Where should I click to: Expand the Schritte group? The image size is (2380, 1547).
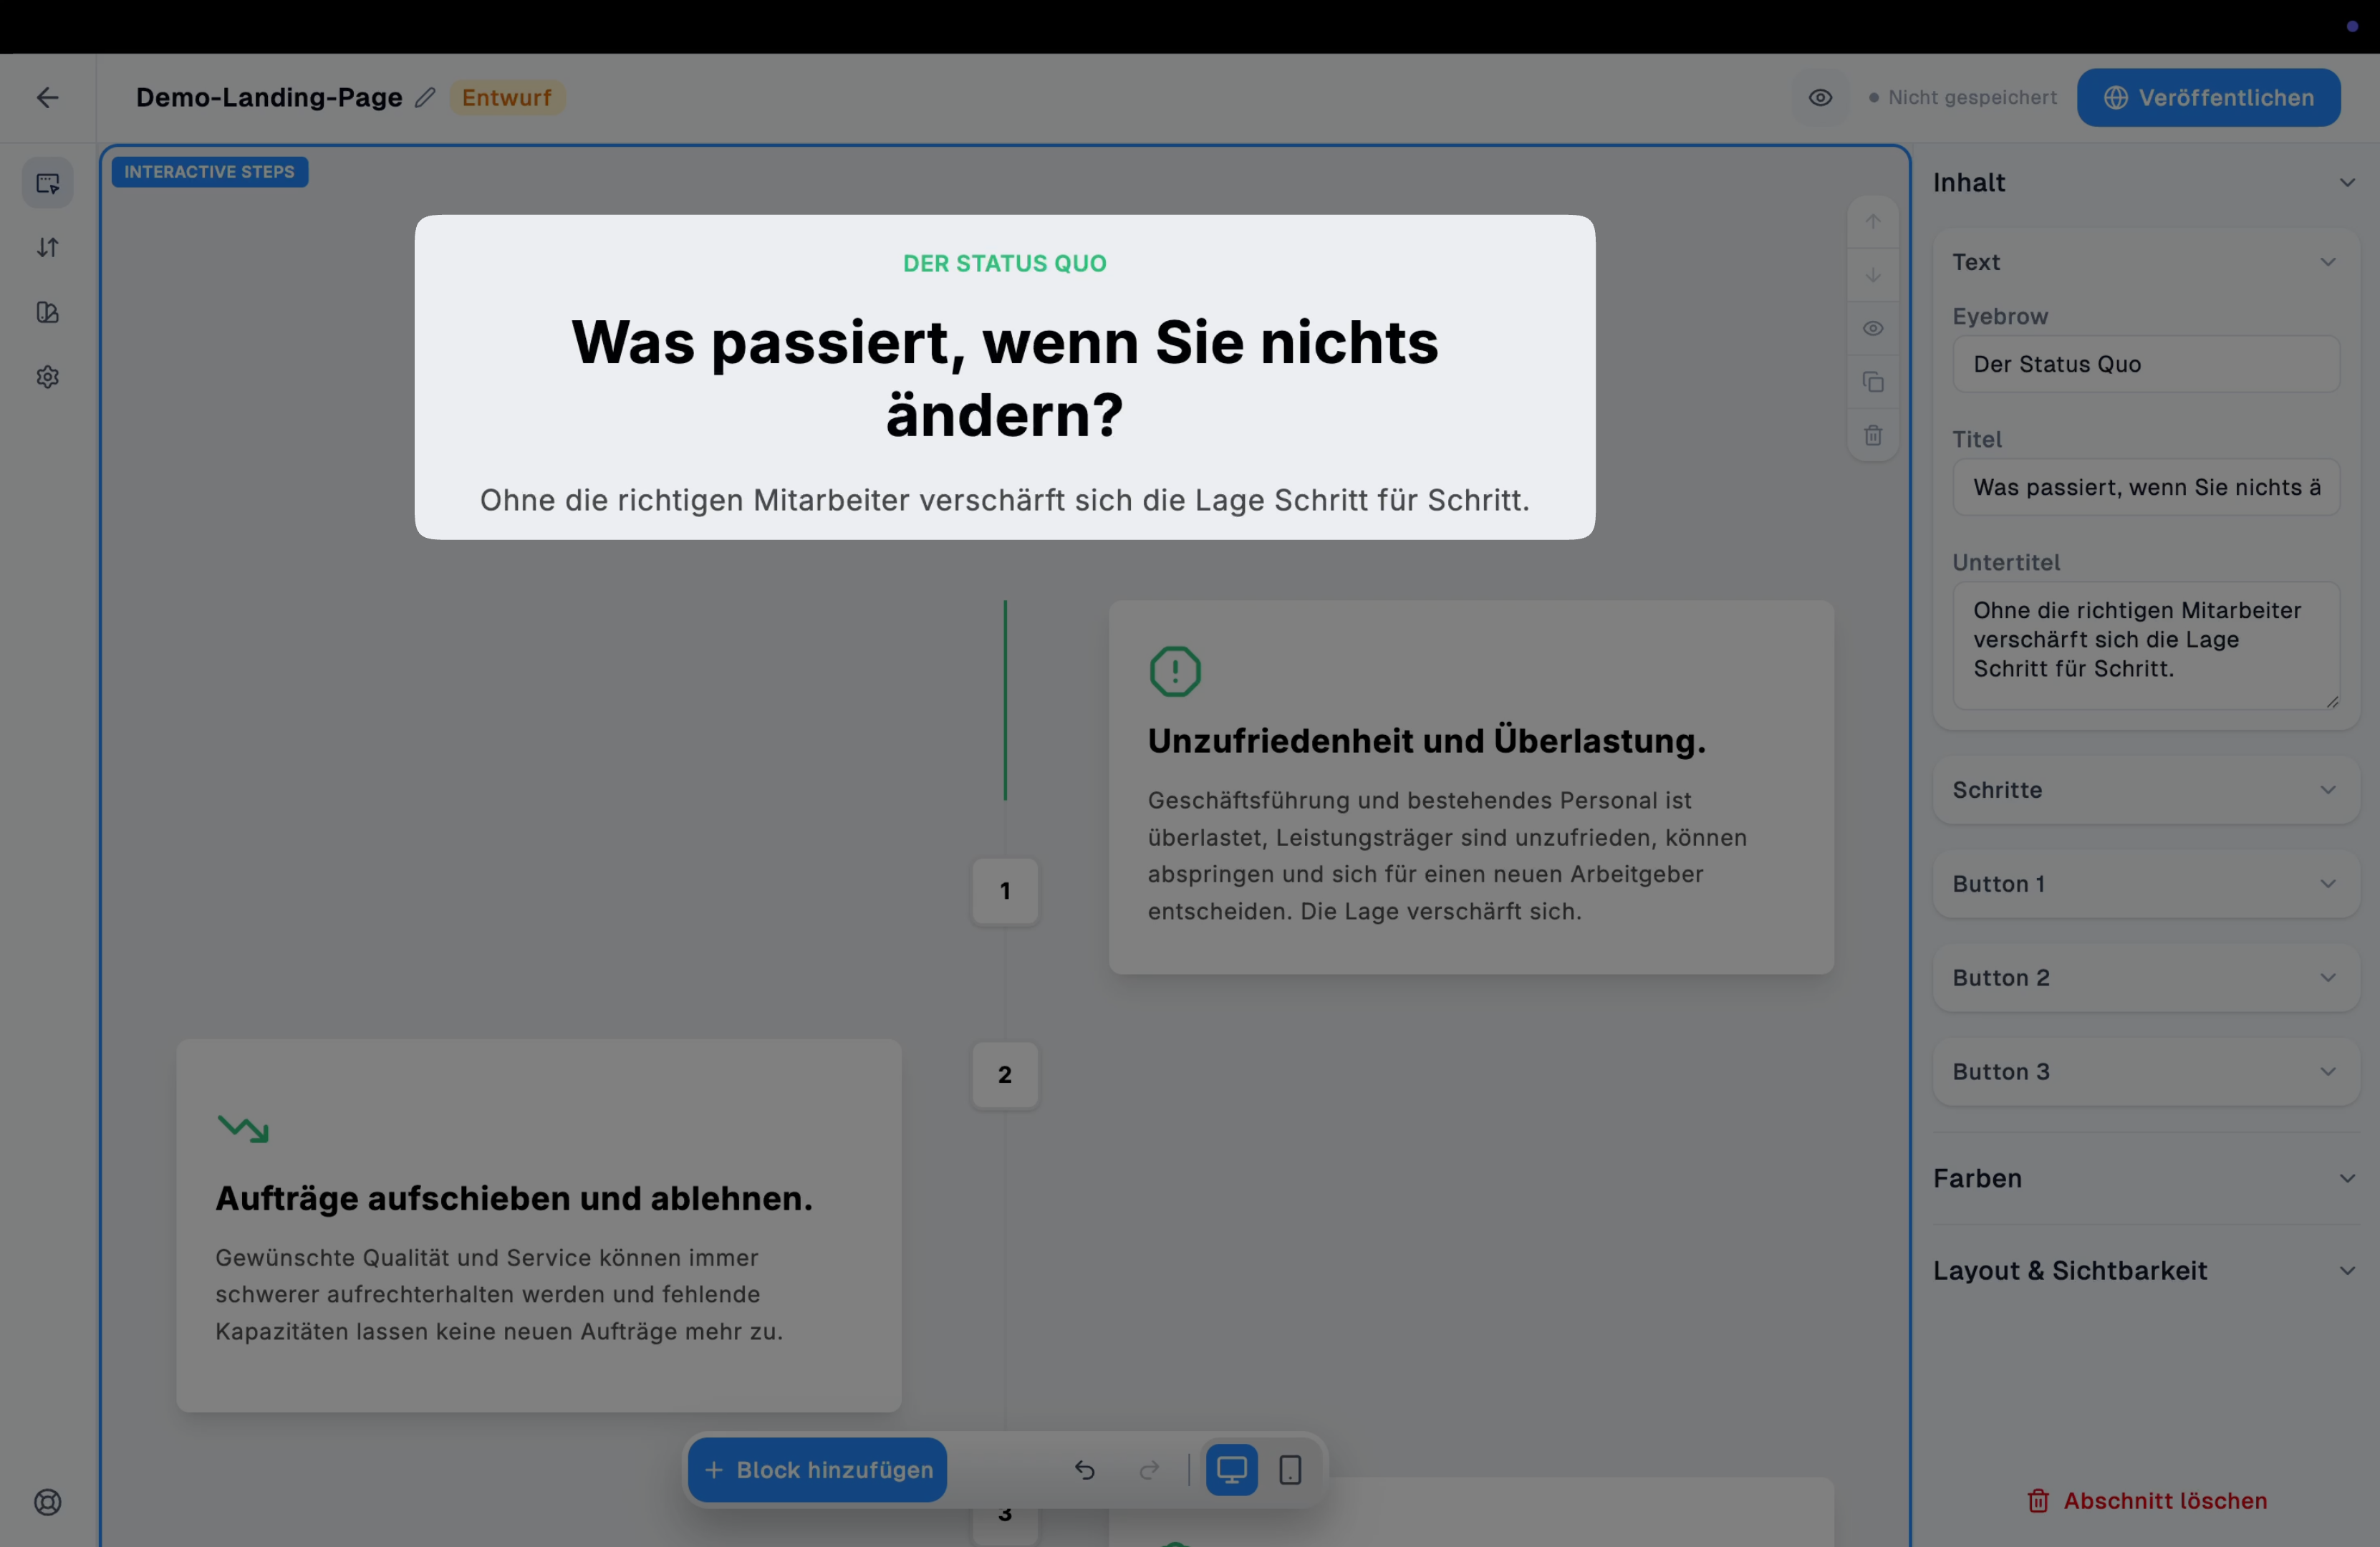click(2145, 790)
